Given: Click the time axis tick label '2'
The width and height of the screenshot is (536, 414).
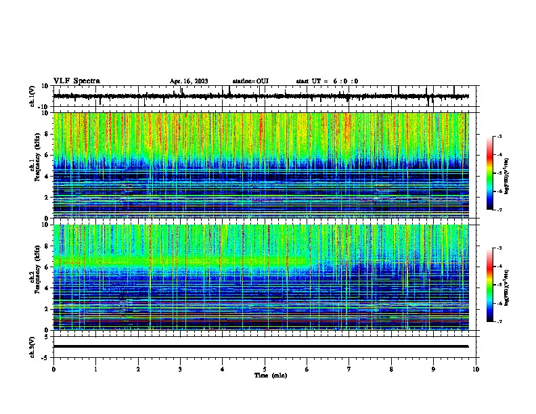Looking at the screenshot, I should coord(138,369).
